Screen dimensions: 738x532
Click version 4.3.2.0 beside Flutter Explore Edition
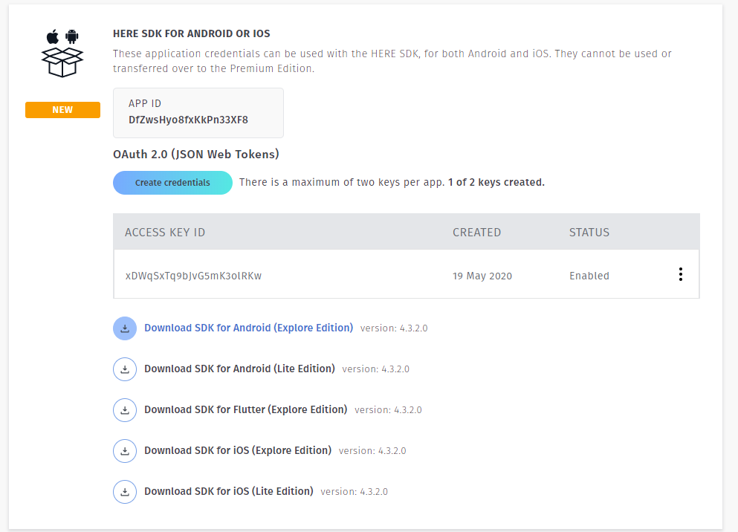click(x=388, y=410)
